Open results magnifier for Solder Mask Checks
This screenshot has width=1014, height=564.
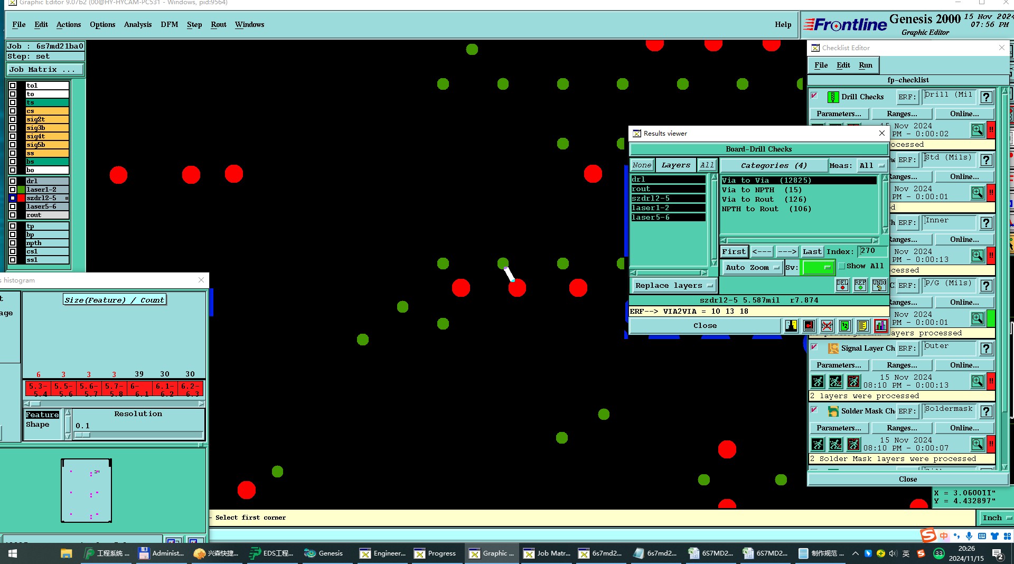(978, 444)
